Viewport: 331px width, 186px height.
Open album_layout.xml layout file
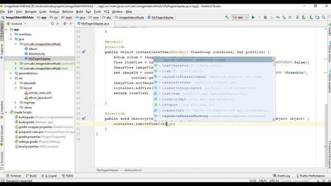point(38,98)
